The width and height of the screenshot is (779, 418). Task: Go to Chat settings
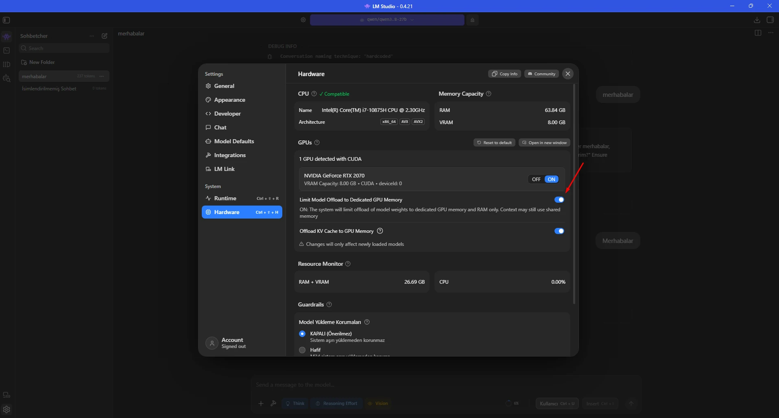point(242,127)
